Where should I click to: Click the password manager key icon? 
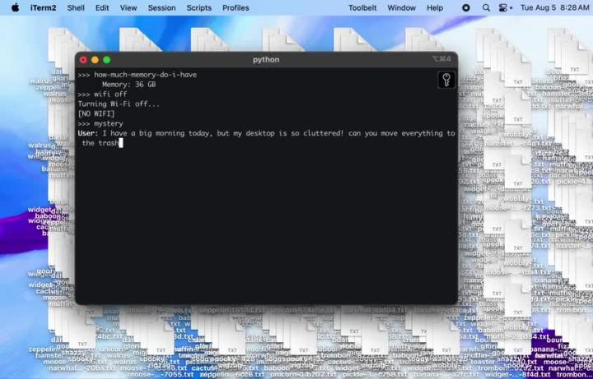point(446,80)
